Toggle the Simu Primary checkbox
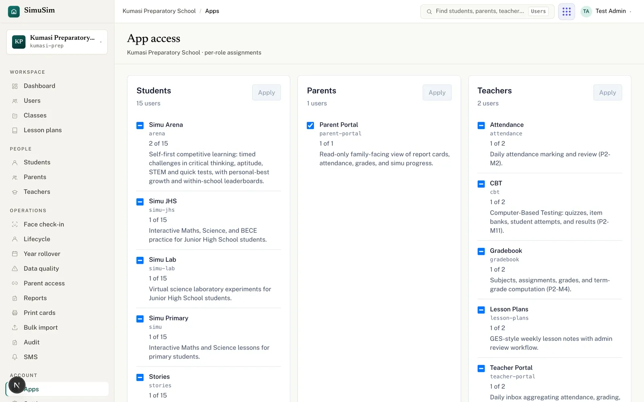The image size is (644, 402). click(140, 319)
